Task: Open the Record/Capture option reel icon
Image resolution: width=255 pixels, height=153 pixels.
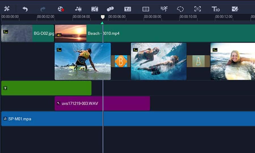Action: (61, 9)
